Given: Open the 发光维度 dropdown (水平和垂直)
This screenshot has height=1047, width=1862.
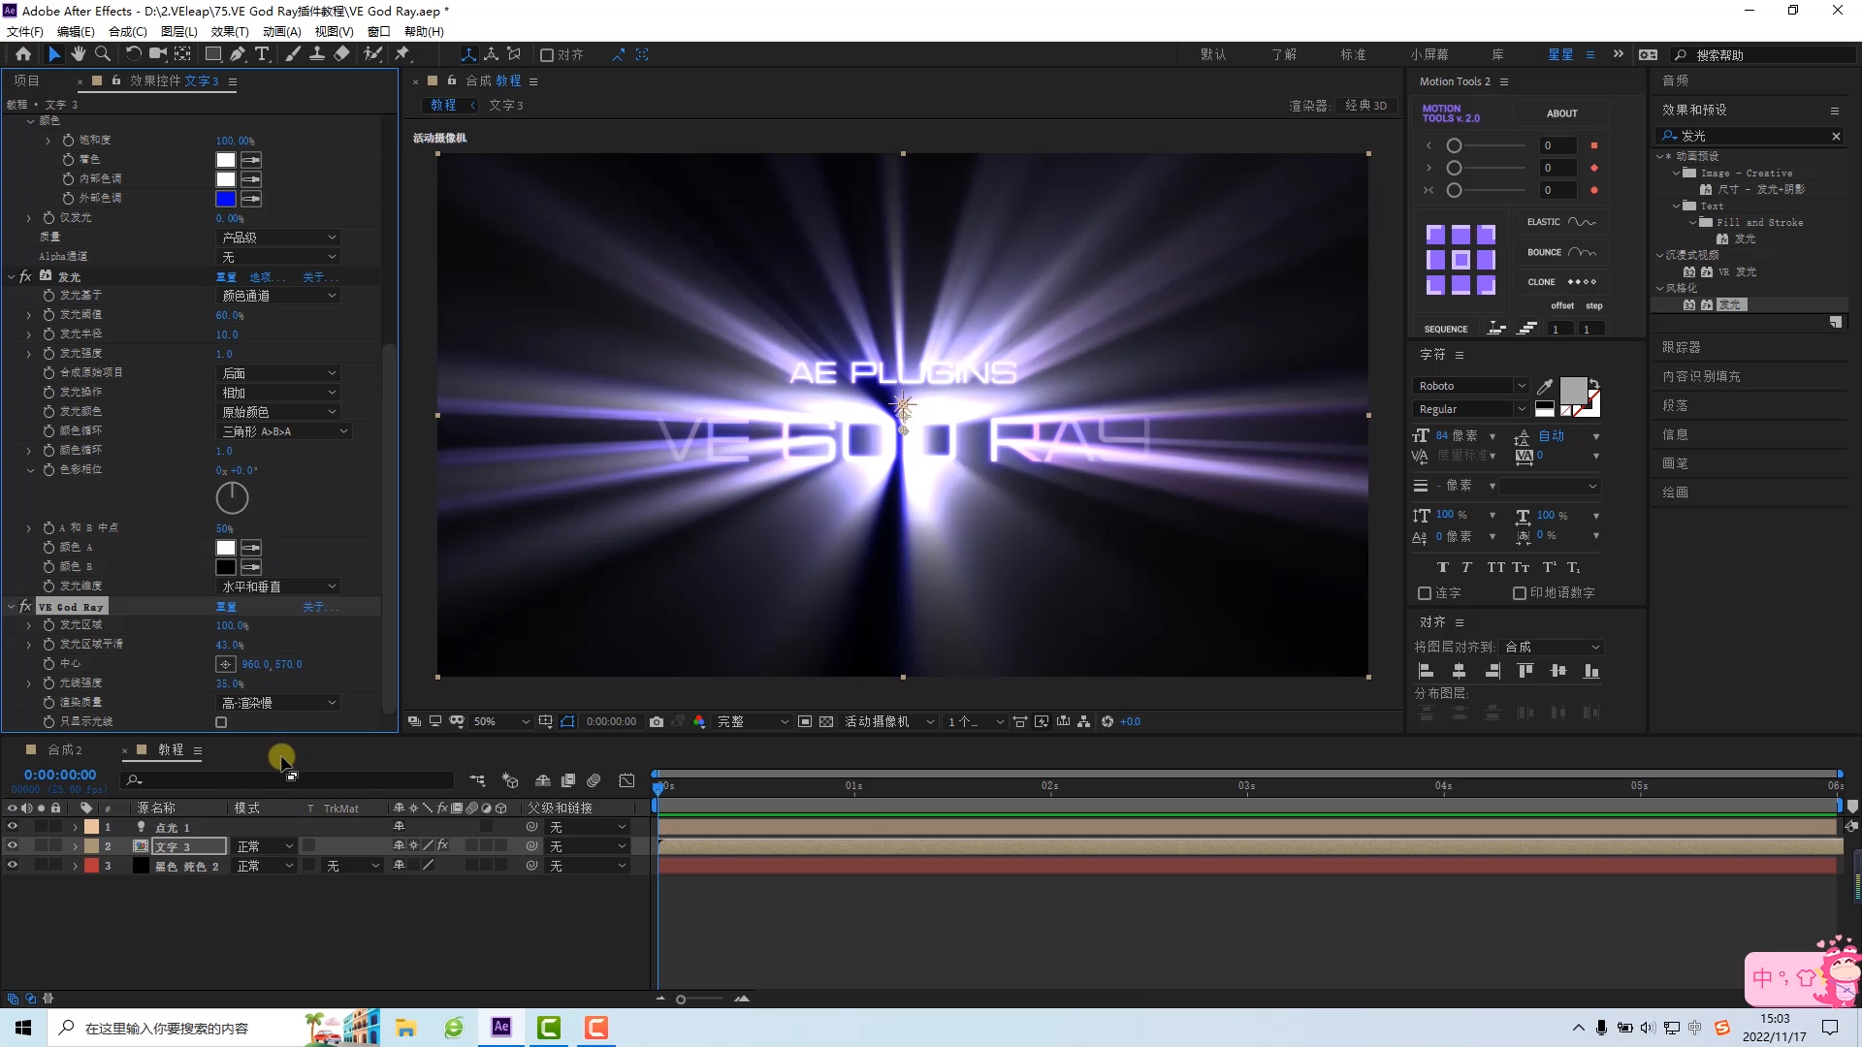Looking at the screenshot, I should click(279, 587).
